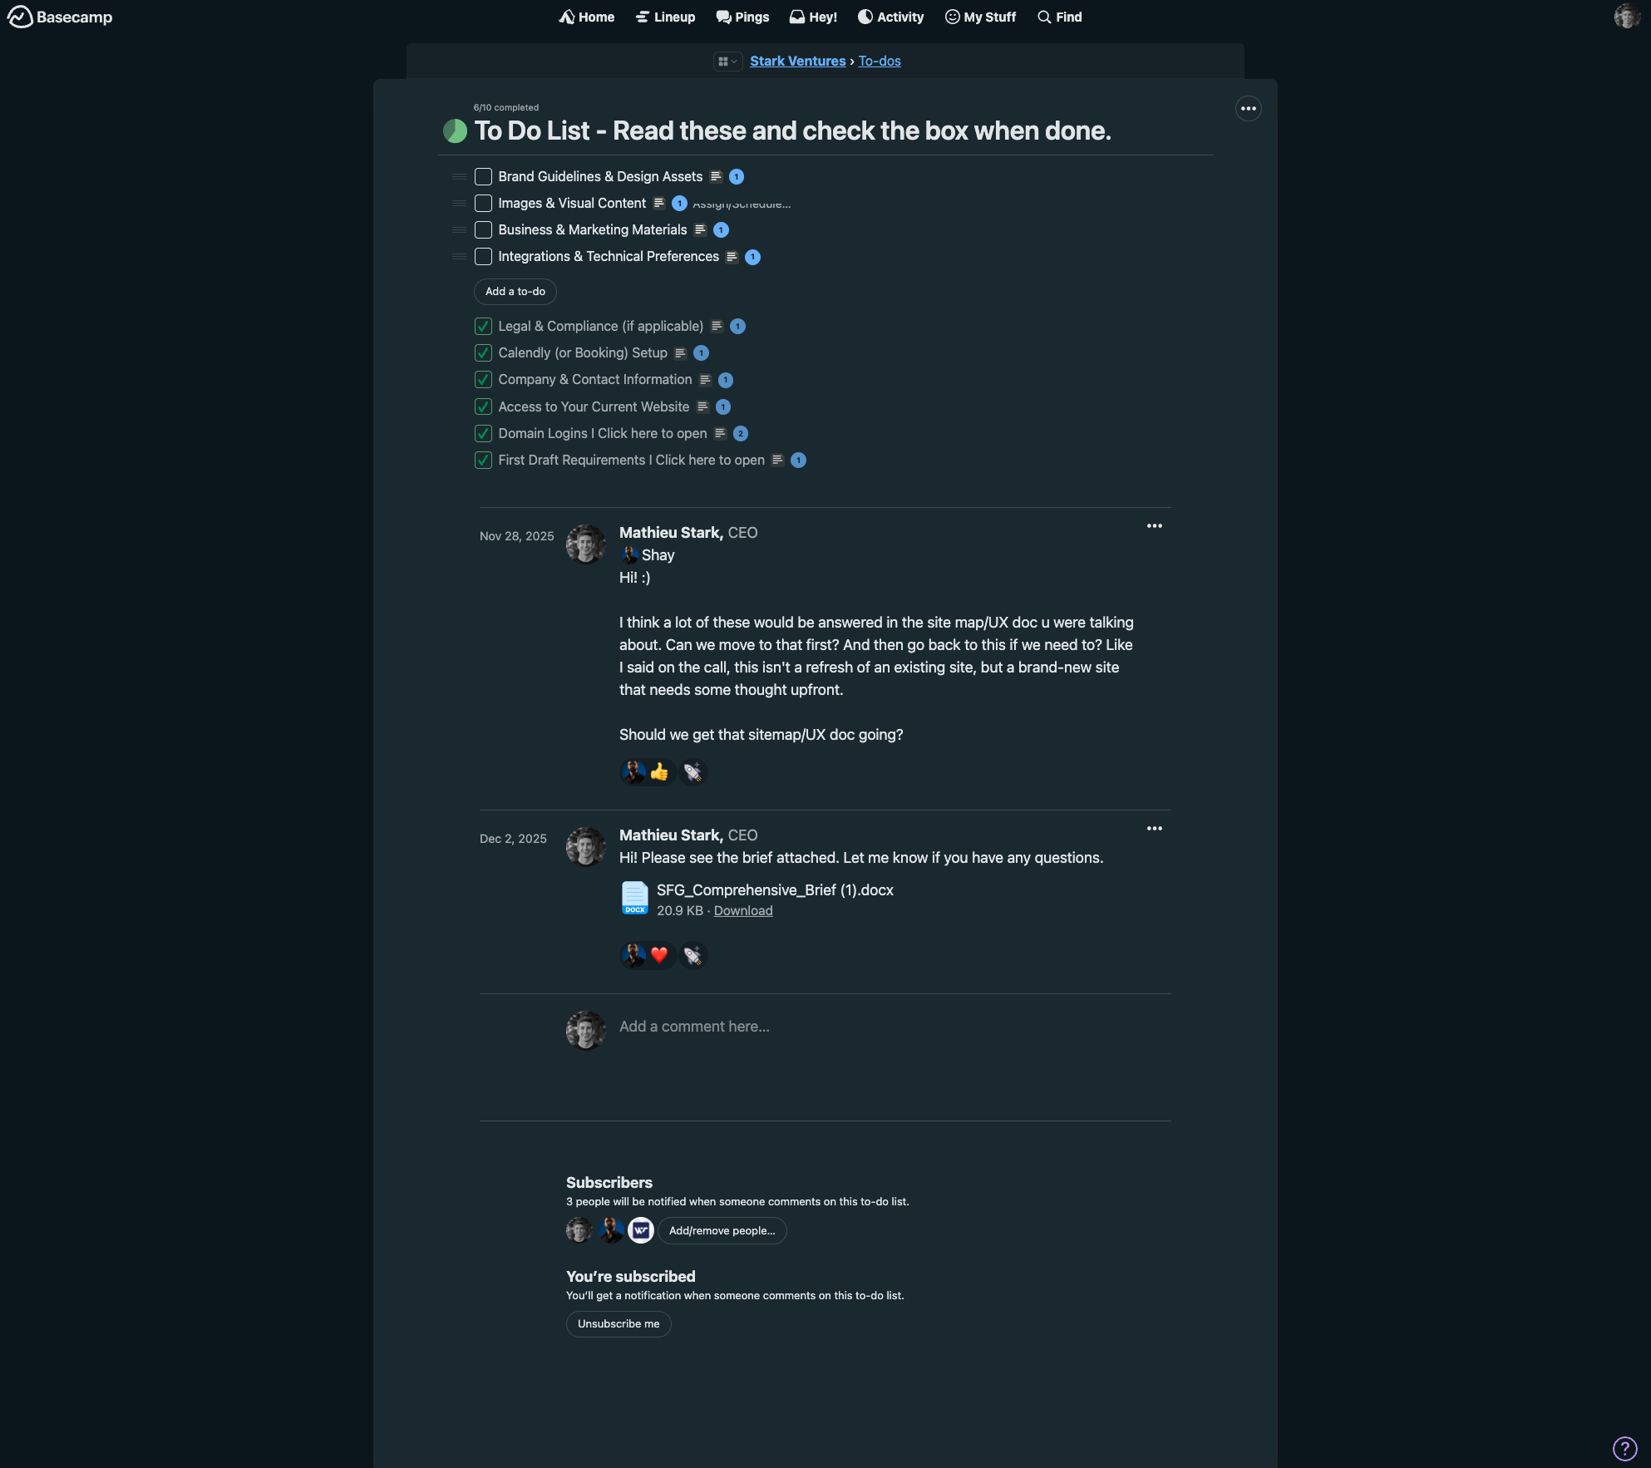This screenshot has height=1468, width=1651.
Task: Open comment count badge on Domain Logins
Action: (x=741, y=433)
